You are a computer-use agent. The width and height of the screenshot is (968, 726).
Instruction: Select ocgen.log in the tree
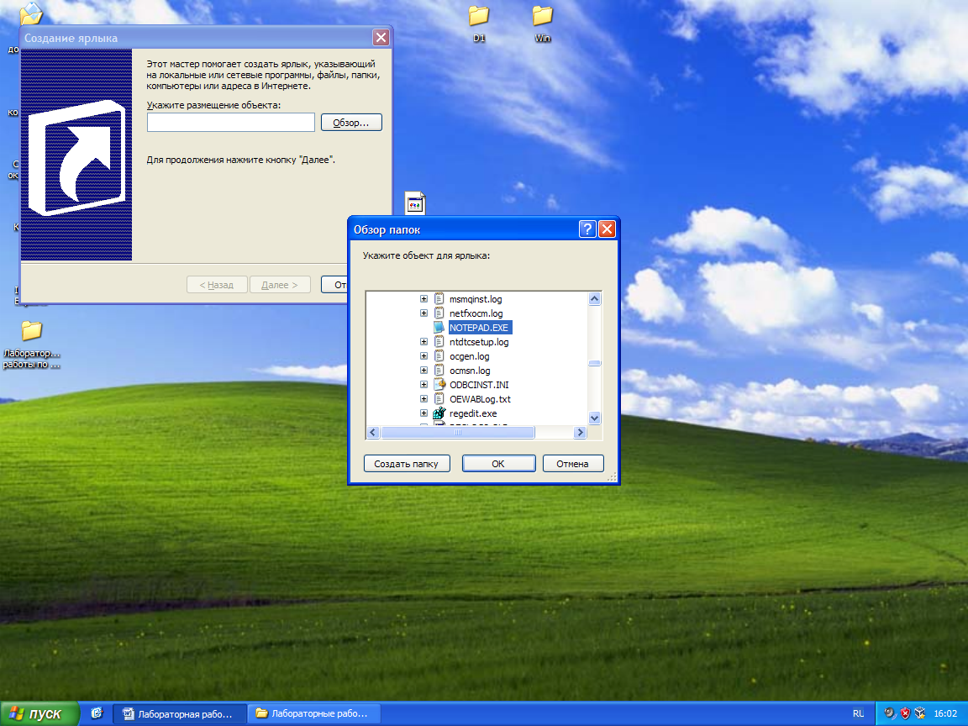point(469,356)
